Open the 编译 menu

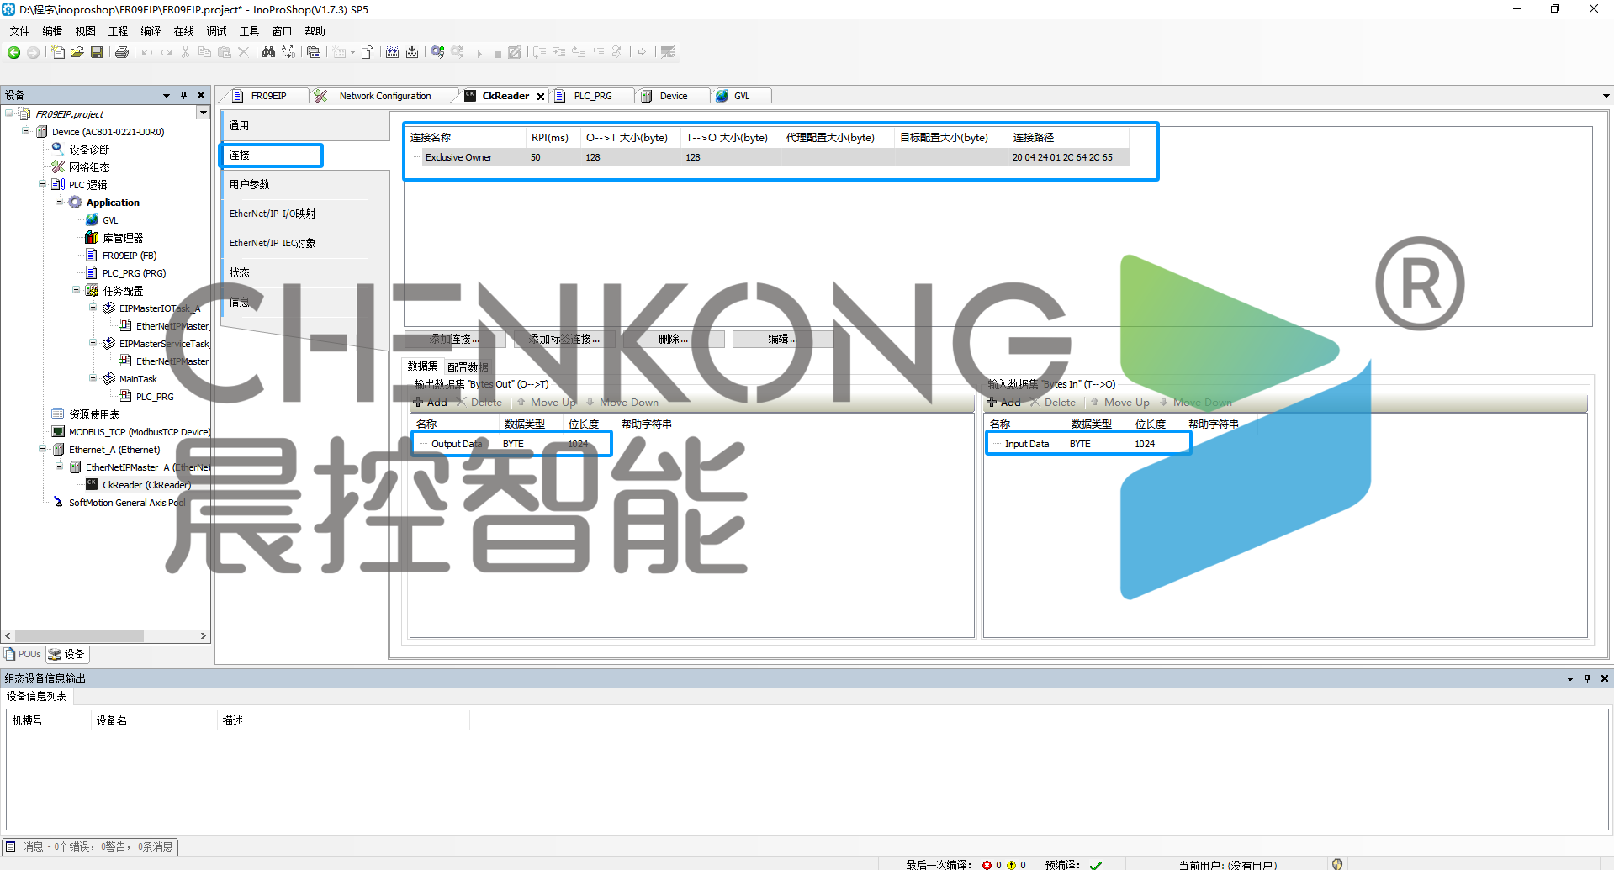click(x=151, y=31)
